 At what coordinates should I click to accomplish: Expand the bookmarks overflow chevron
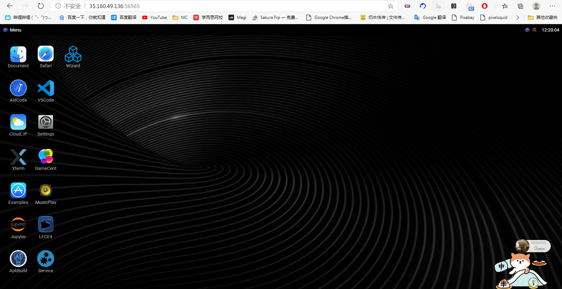coord(518,18)
